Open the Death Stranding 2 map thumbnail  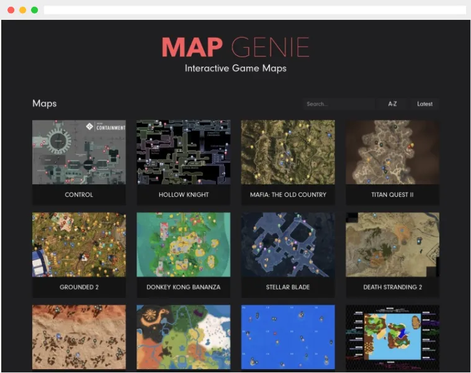(392, 245)
